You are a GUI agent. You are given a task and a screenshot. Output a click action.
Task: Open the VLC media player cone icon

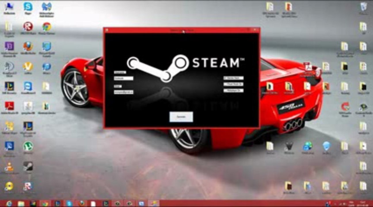pos(9,166)
